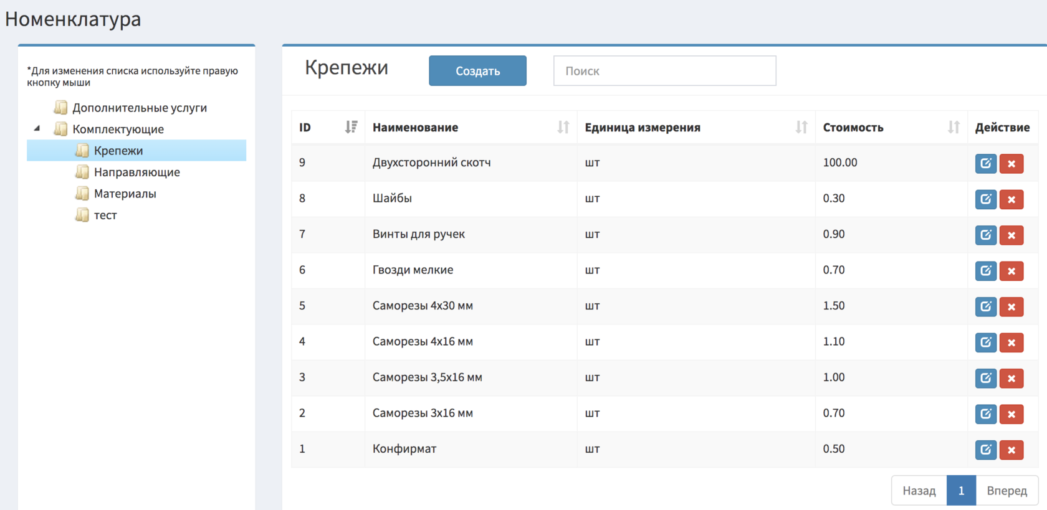Focus the Поиск search field
The width and height of the screenshot is (1047, 510).
pyautogui.click(x=664, y=71)
